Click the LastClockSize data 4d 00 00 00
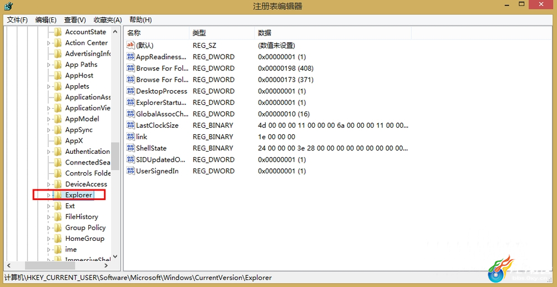The image size is (557, 287). (333, 125)
